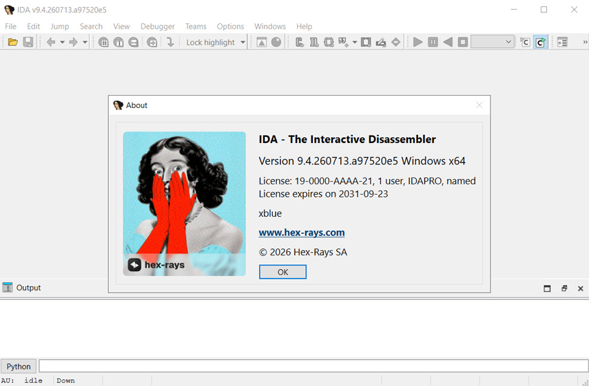Open the www.hex-rays.com link

(302, 233)
